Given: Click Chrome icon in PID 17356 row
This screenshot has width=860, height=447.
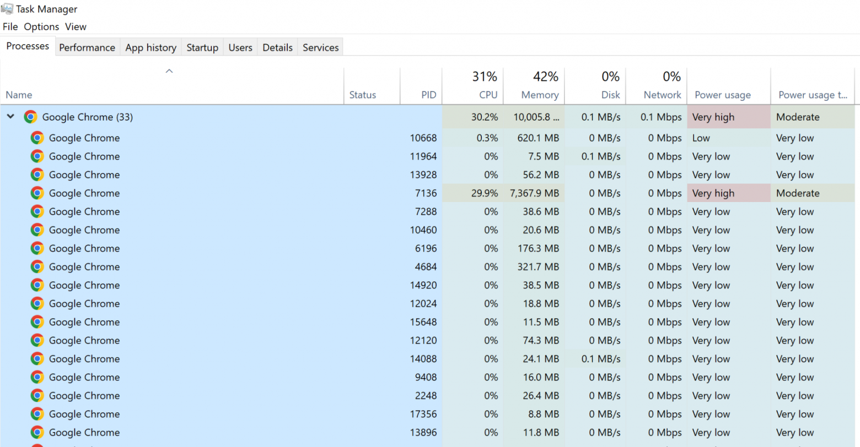Looking at the screenshot, I should (37, 415).
